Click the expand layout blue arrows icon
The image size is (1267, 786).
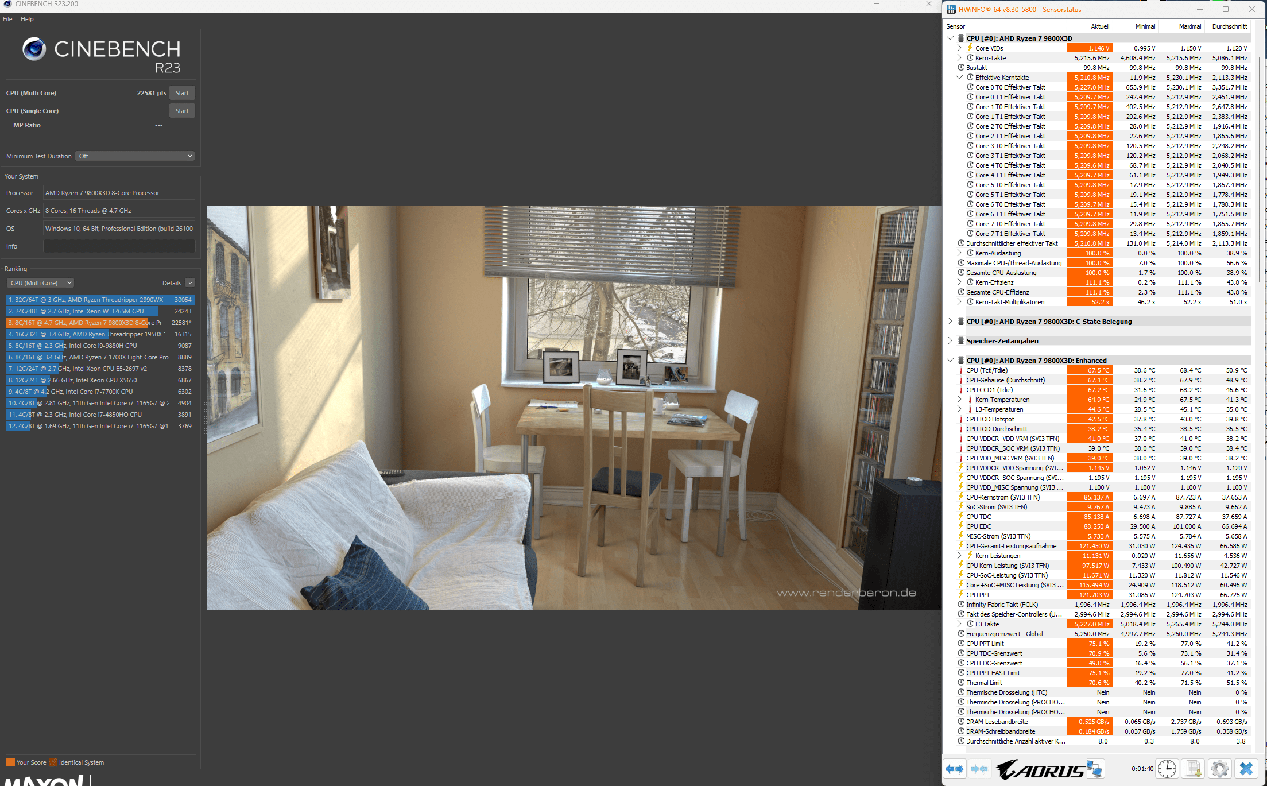point(955,769)
